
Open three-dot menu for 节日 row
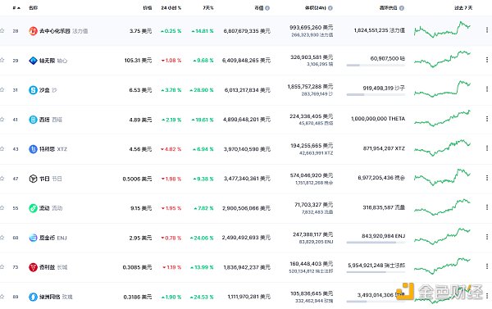(x=486, y=178)
